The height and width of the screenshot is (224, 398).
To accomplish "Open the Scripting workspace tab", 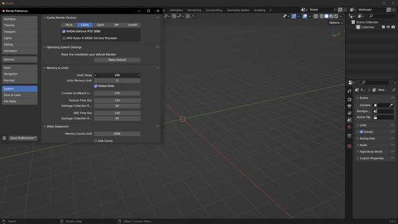I will point(260,11).
